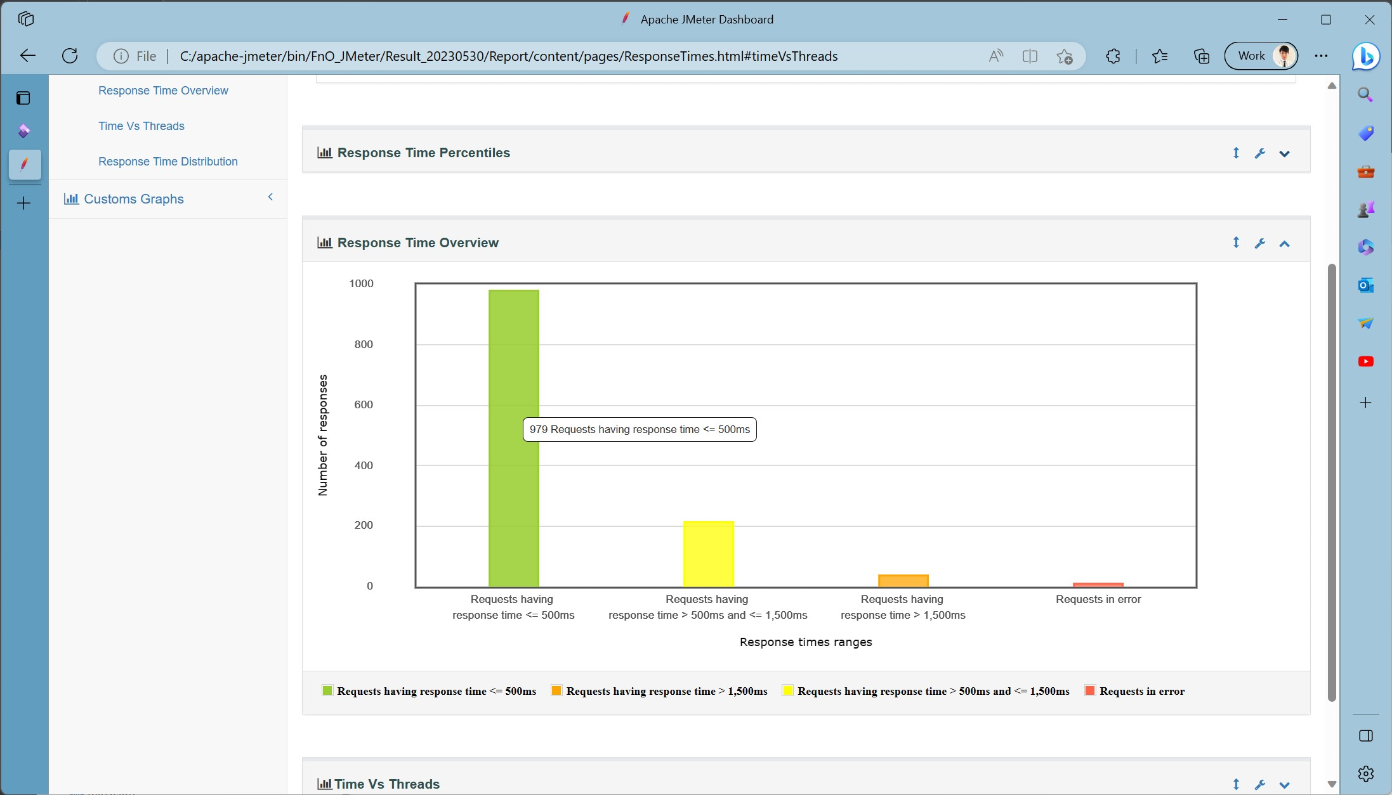Open browser Settings and more menu
This screenshot has width=1392, height=795.
pyautogui.click(x=1321, y=56)
